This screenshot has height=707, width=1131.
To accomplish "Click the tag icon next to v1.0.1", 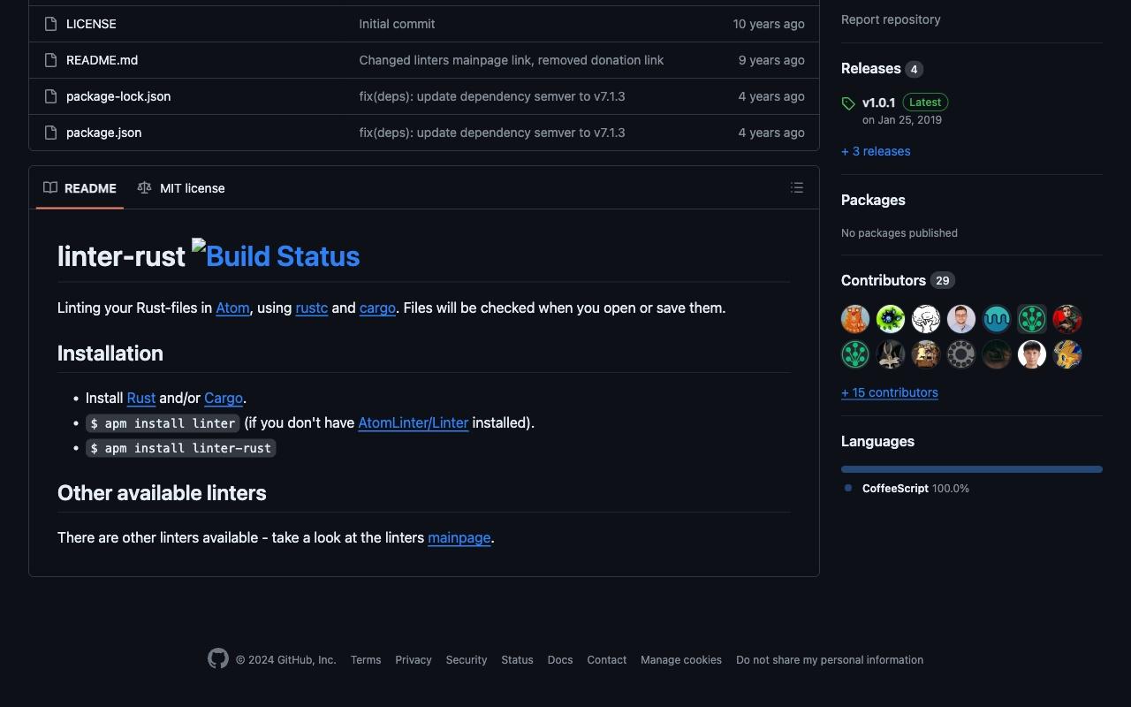I will (x=848, y=103).
